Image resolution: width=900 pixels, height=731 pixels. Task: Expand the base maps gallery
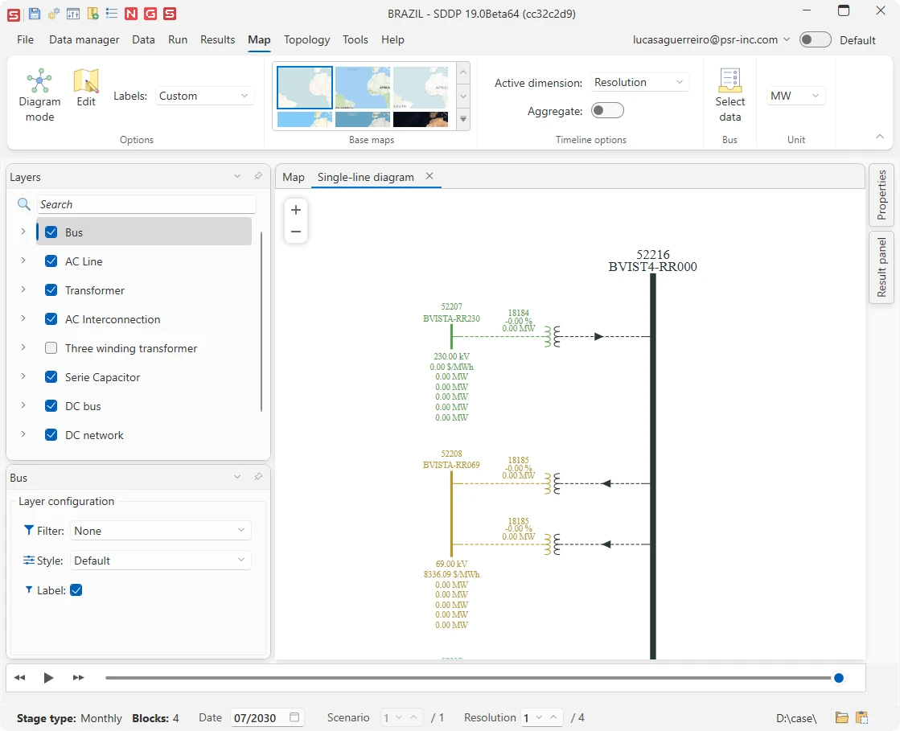(x=463, y=119)
